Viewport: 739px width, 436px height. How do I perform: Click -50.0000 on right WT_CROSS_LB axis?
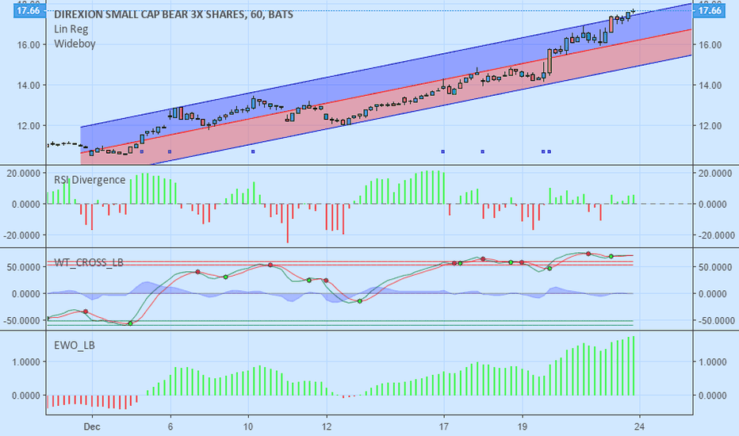click(x=715, y=320)
